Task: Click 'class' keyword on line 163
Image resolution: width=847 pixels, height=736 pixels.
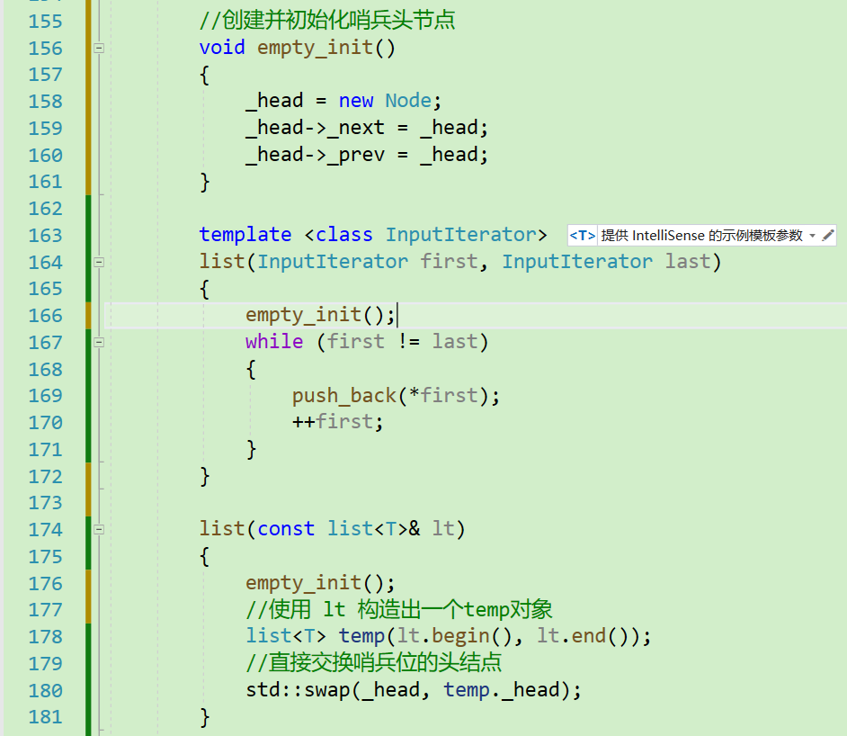Action: click(344, 235)
